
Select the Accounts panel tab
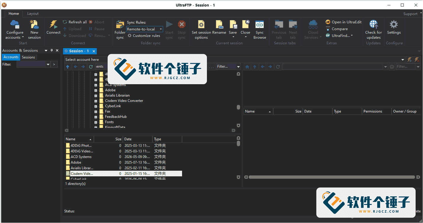point(11,57)
